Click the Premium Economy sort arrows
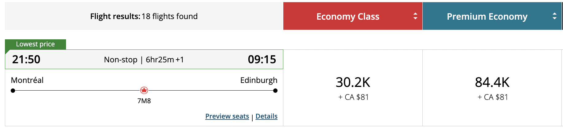Image resolution: width=563 pixels, height=129 pixels. (x=554, y=16)
